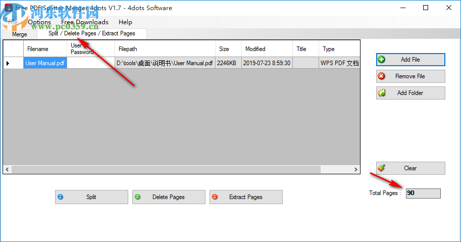Click the filepath cell D:\tools\桌面\说明书\User Manual.pdf
461x242 pixels.
pyautogui.click(x=165, y=63)
